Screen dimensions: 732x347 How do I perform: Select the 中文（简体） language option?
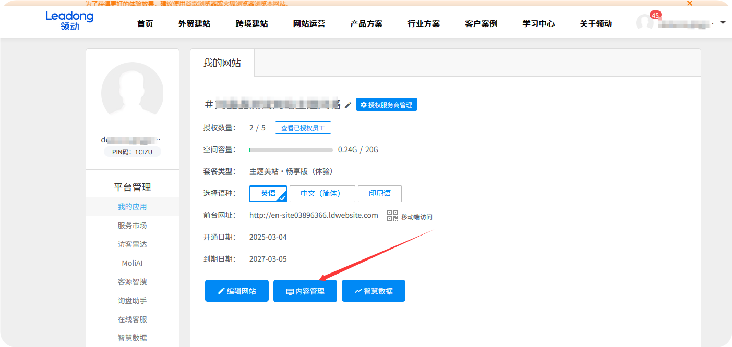322,193
